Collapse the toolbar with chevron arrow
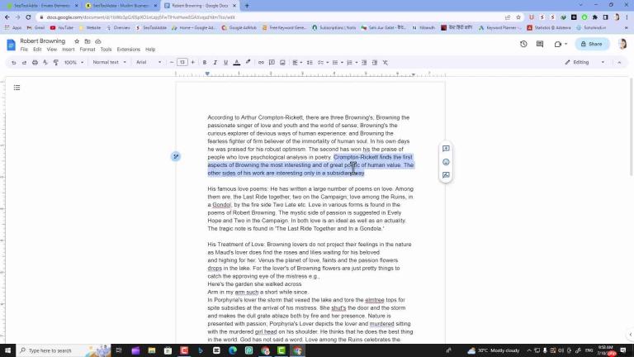The width and height of the screenshot is (634, 357). pos(619,62)
